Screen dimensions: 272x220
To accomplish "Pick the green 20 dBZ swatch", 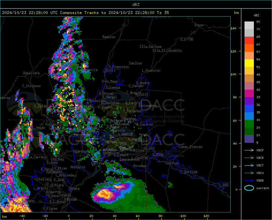I will (x=249, y=124).
